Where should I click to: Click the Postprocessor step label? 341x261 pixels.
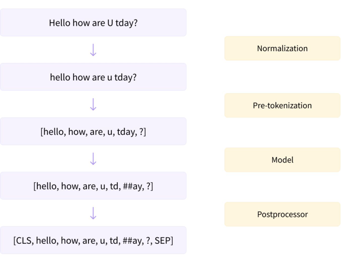pos(282,214)
